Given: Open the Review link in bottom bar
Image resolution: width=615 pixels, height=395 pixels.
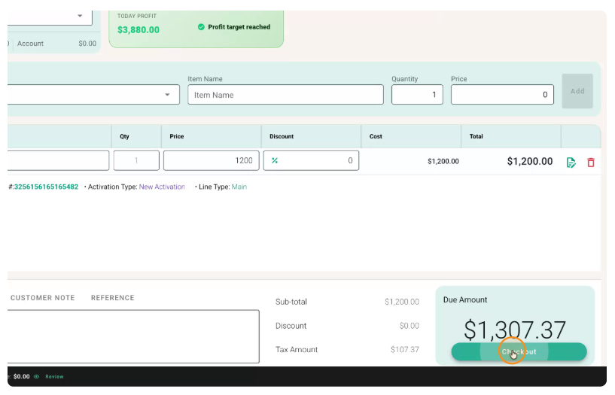Looking at the screenshot, I should 54,377.
